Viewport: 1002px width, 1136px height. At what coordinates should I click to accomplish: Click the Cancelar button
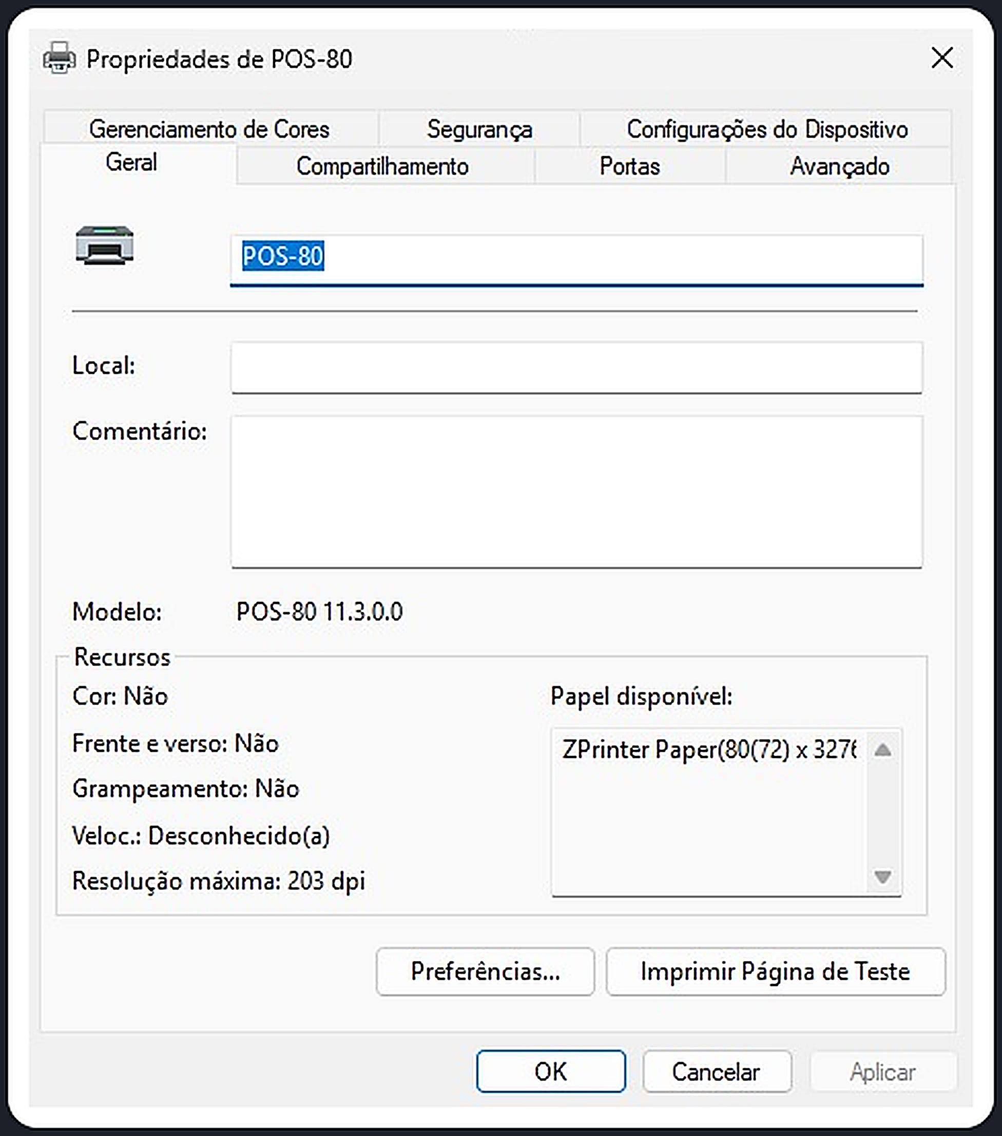[x=717, y=1071]
